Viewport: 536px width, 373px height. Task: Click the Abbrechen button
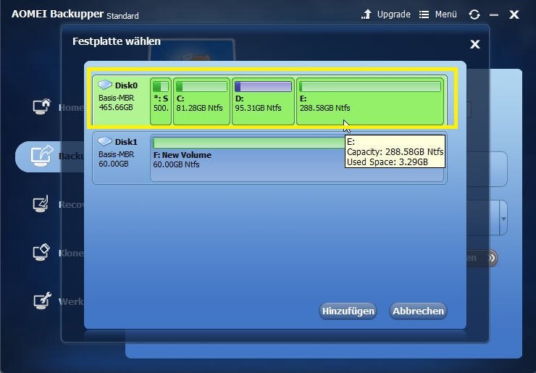point(418,311)
